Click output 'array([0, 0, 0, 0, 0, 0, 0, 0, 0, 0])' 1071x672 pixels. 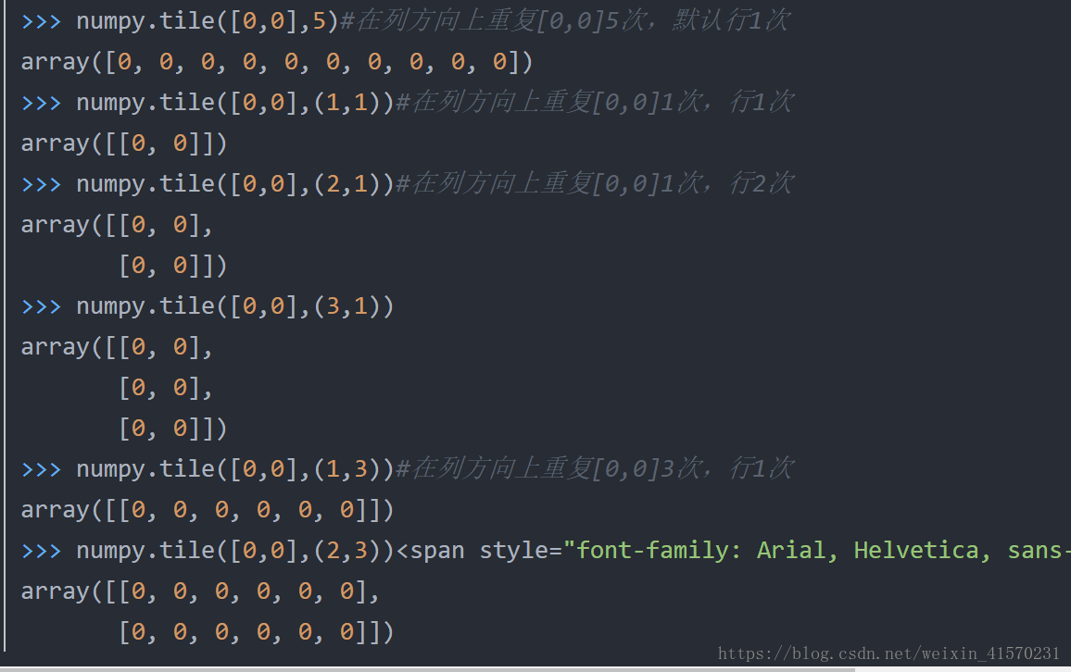point(277,62)
